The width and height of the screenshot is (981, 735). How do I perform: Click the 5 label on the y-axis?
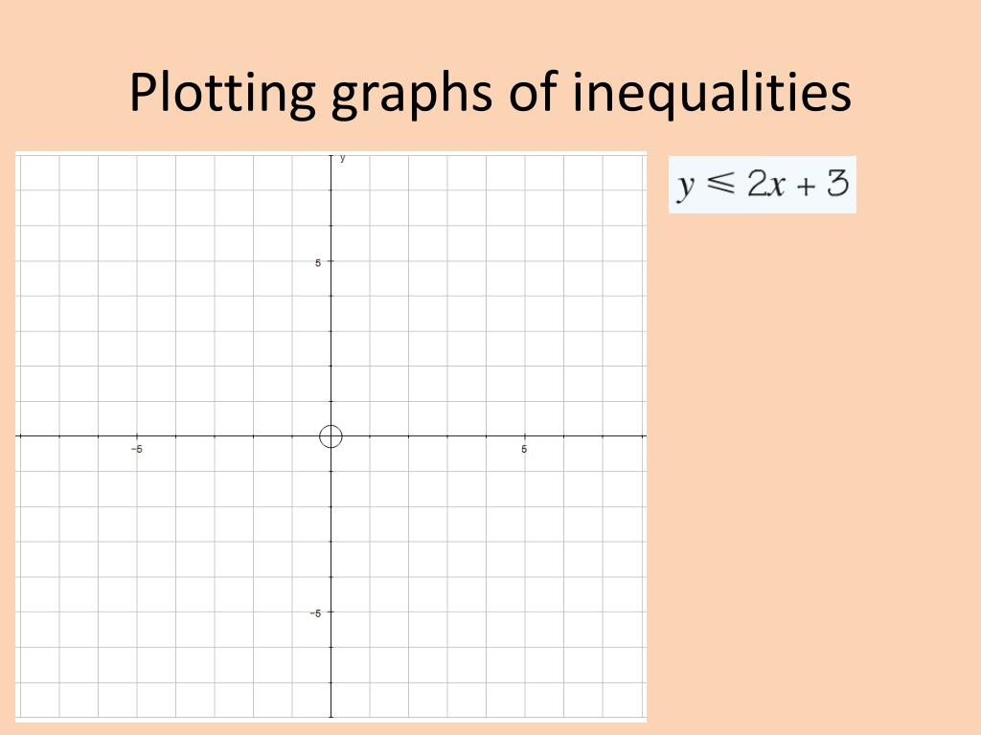coord(318,262)
